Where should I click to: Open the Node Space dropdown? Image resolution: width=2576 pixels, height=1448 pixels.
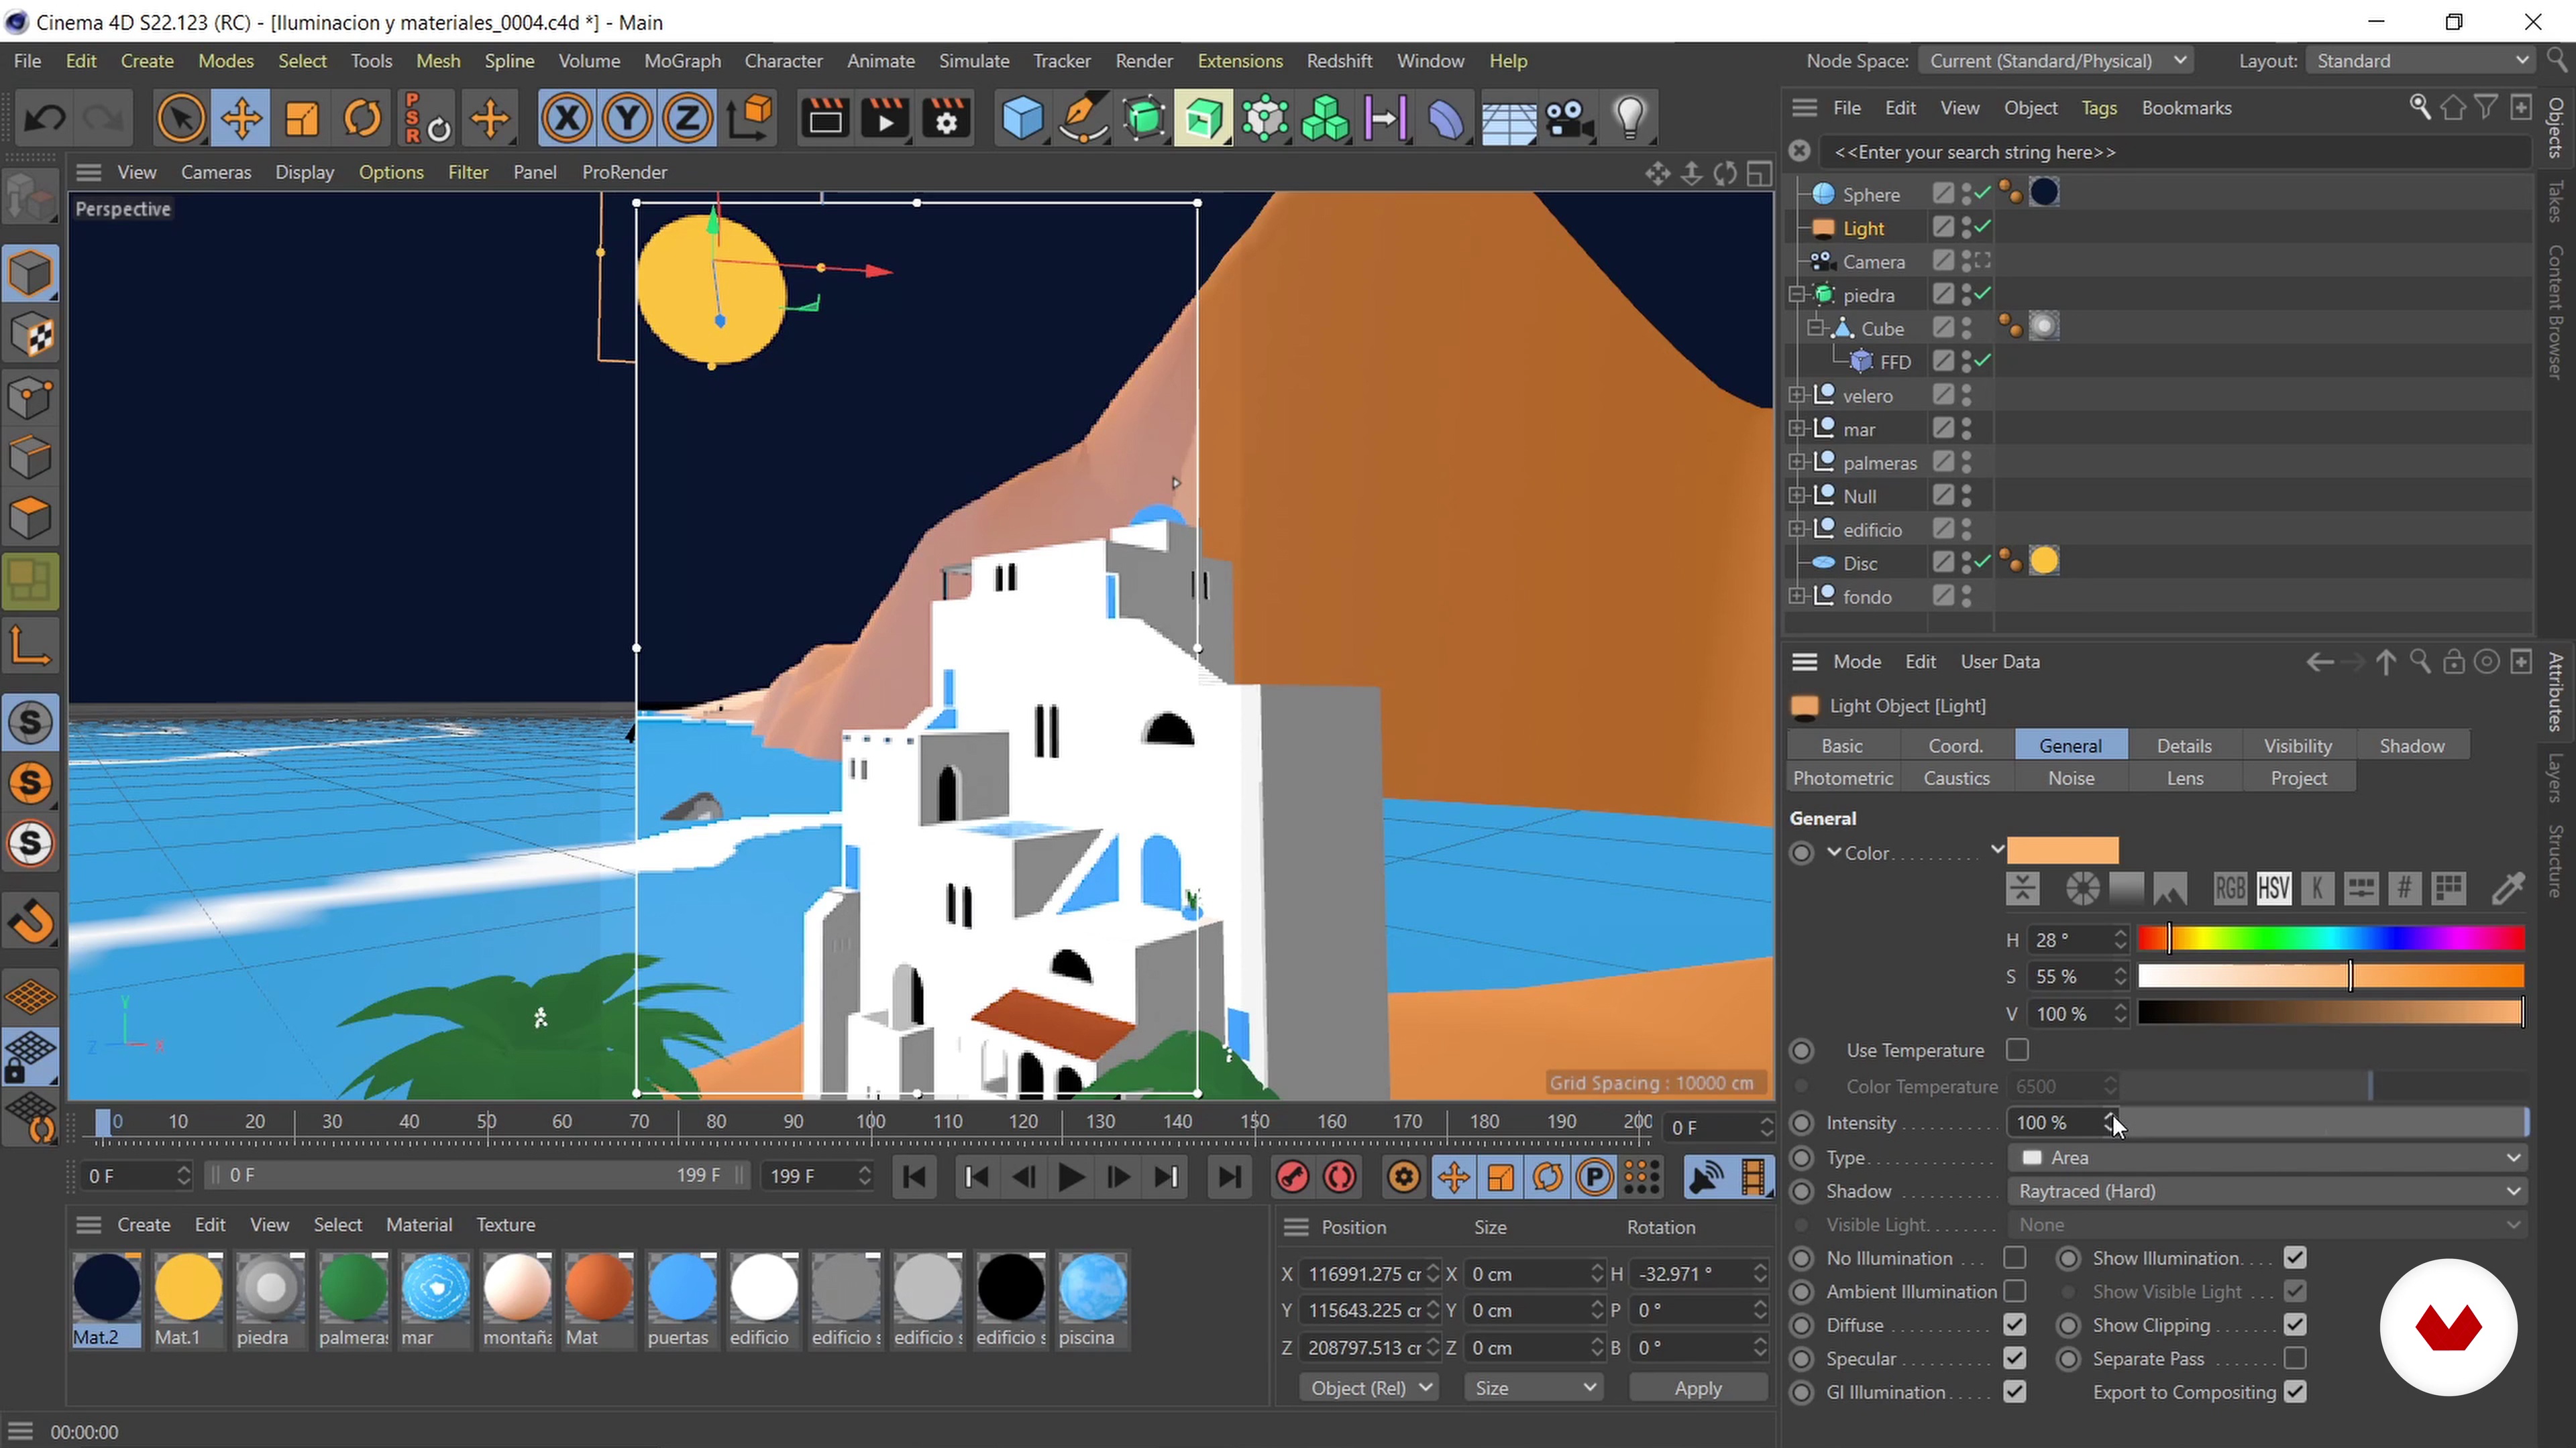click(2056, 61)
